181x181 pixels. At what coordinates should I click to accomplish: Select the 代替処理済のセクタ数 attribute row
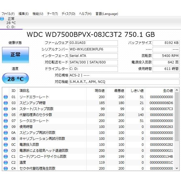pyautogui.click(x=88, y=115)
